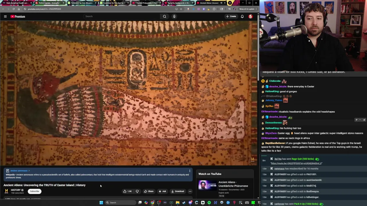Go to YouTube Premium home logo

18,16
